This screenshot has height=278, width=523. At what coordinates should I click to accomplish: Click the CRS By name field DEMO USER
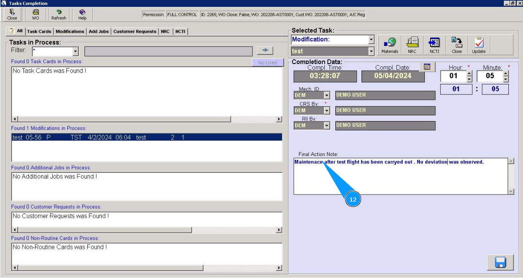(x=385, y=110)
